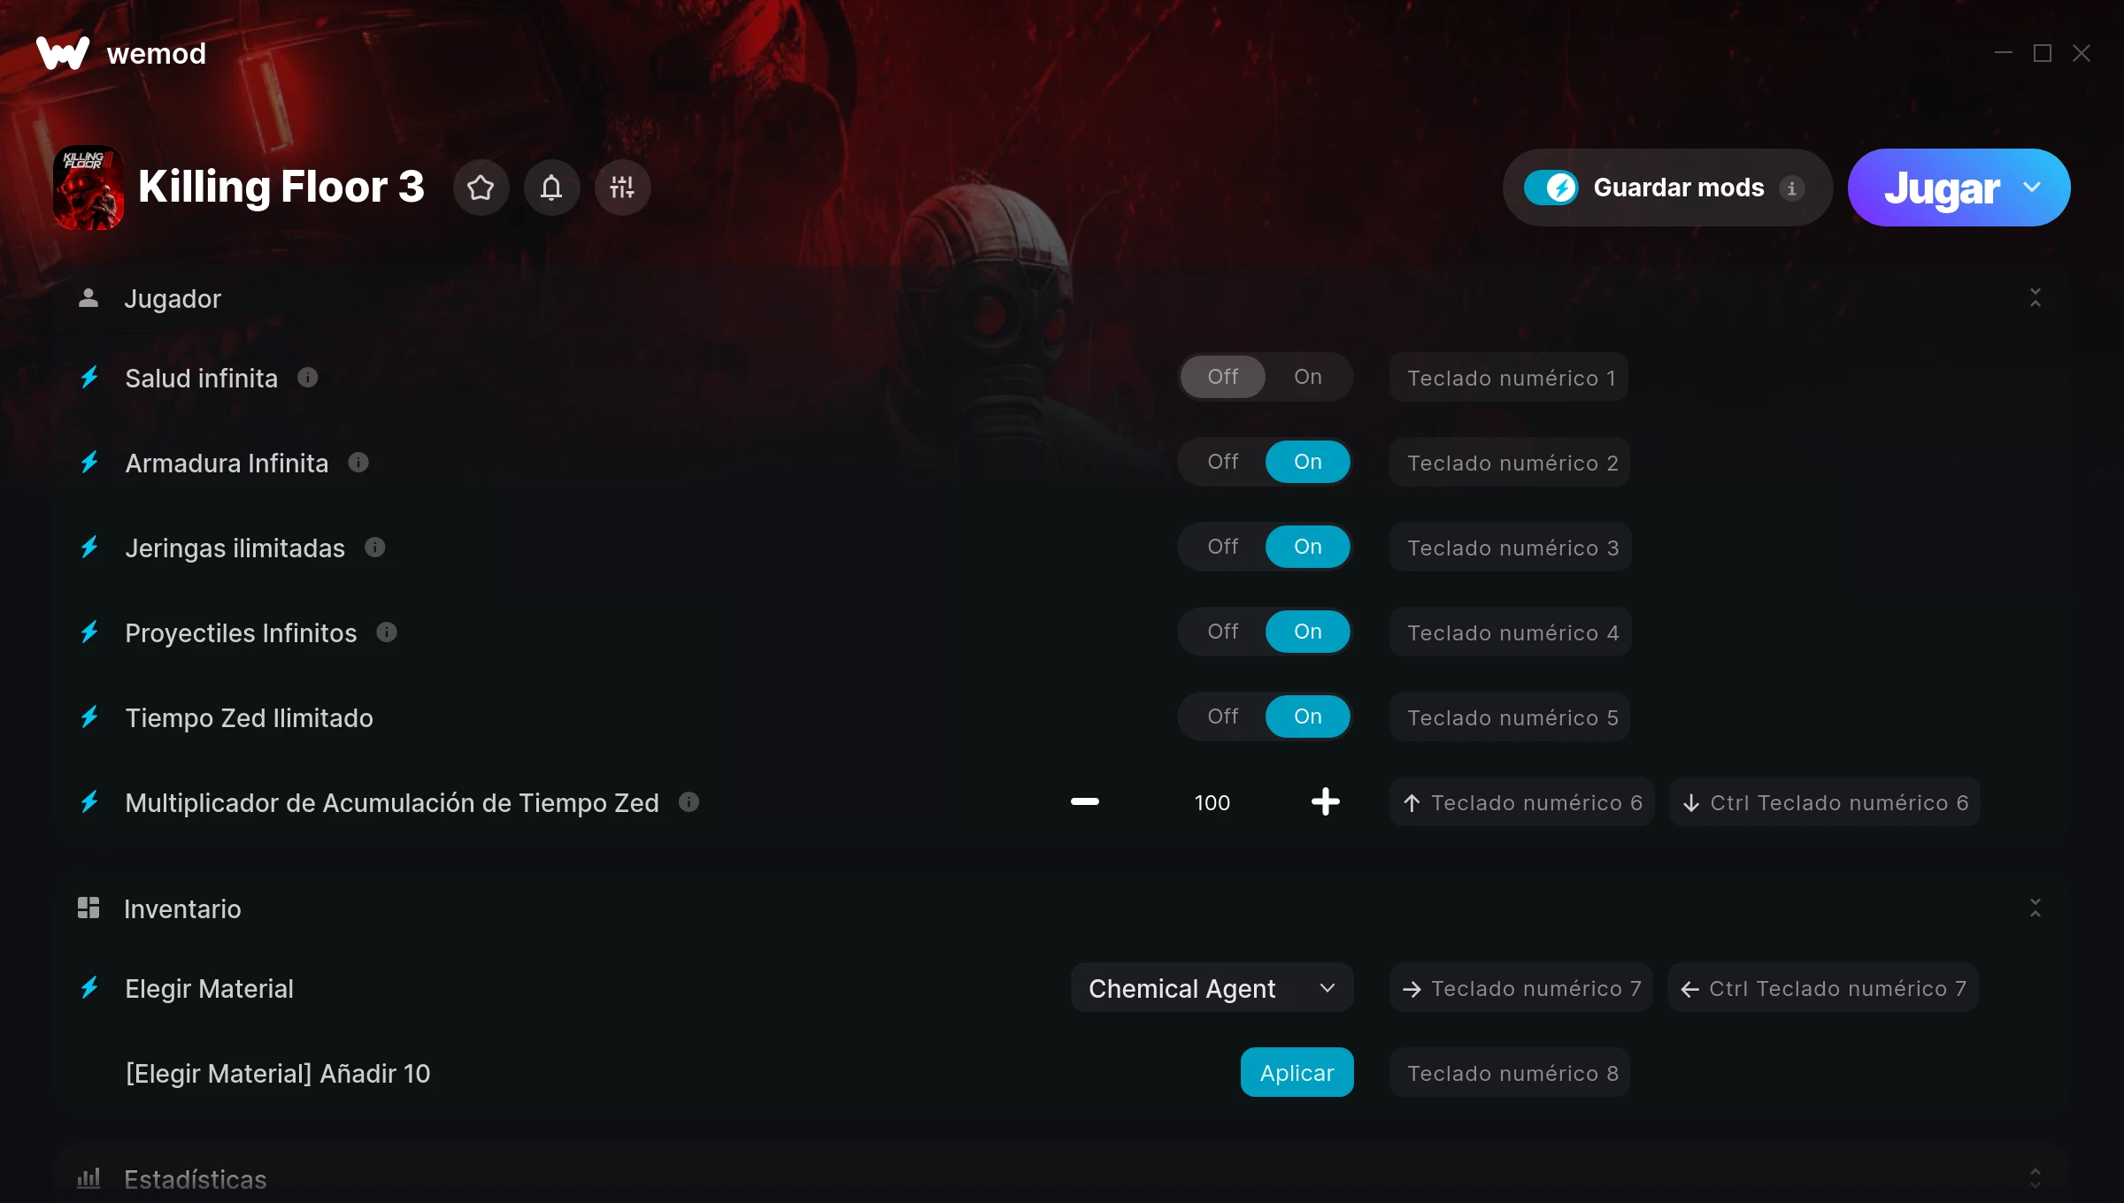2124x1203 pixels.
Task: Click the WeMod logo icon
Action: [x=63, y=53]
